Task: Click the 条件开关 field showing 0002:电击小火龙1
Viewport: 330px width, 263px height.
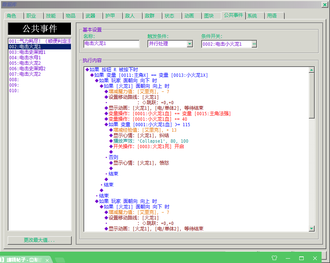Action: pos(227,44)
